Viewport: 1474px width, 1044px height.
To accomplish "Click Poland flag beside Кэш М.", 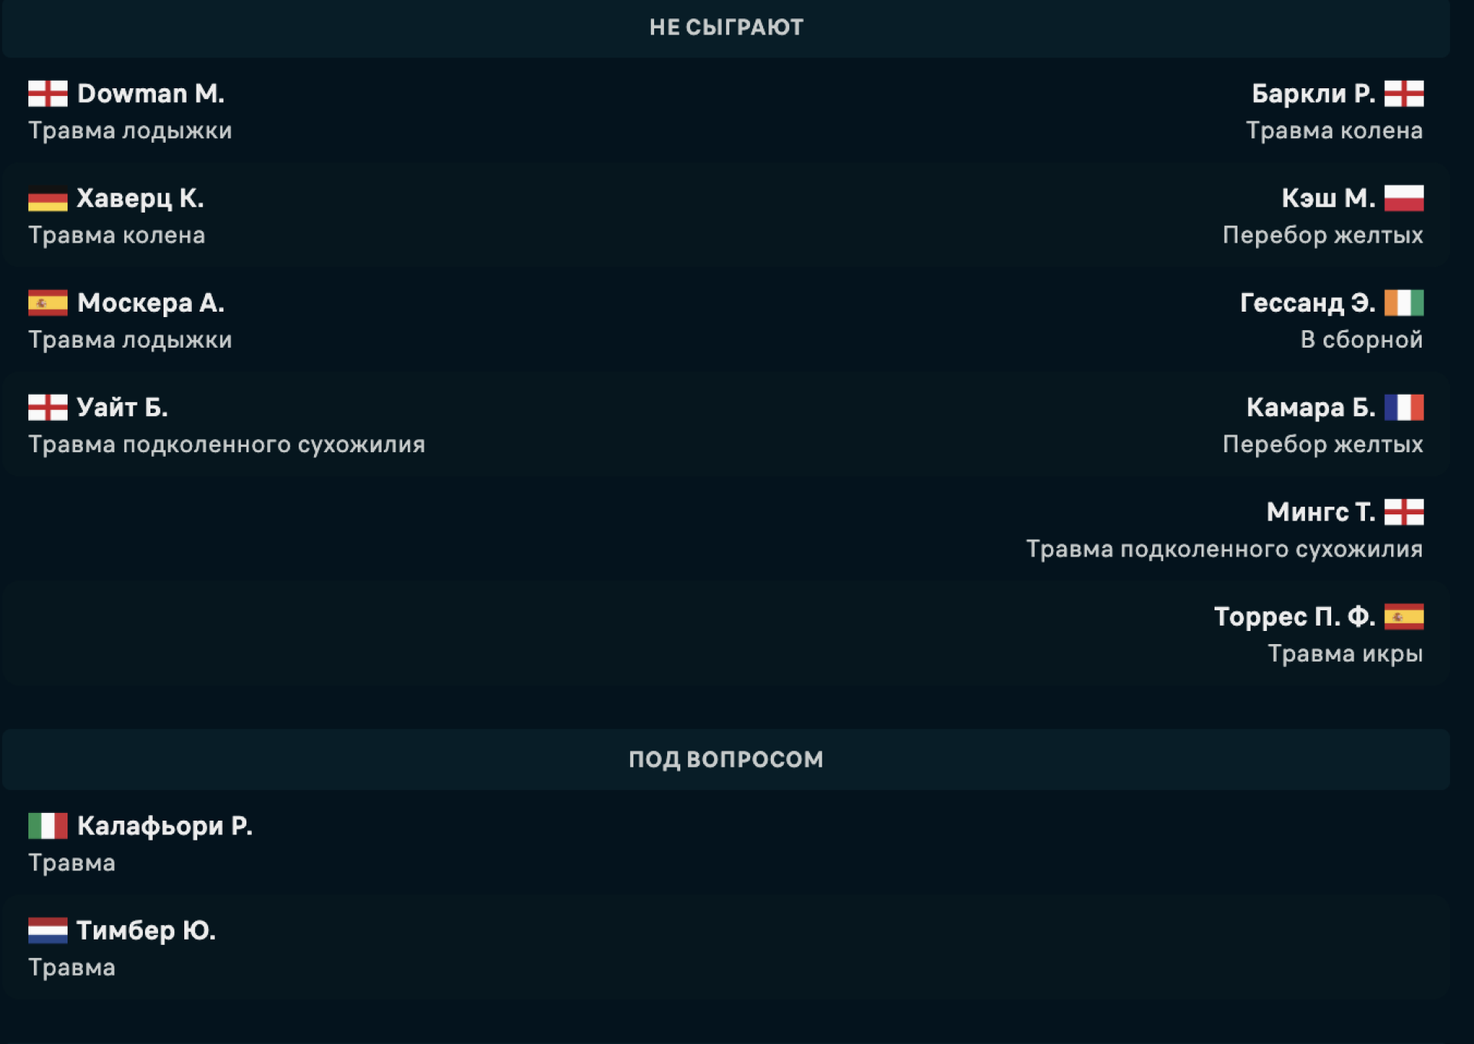I will click(x=1403, y=198).
